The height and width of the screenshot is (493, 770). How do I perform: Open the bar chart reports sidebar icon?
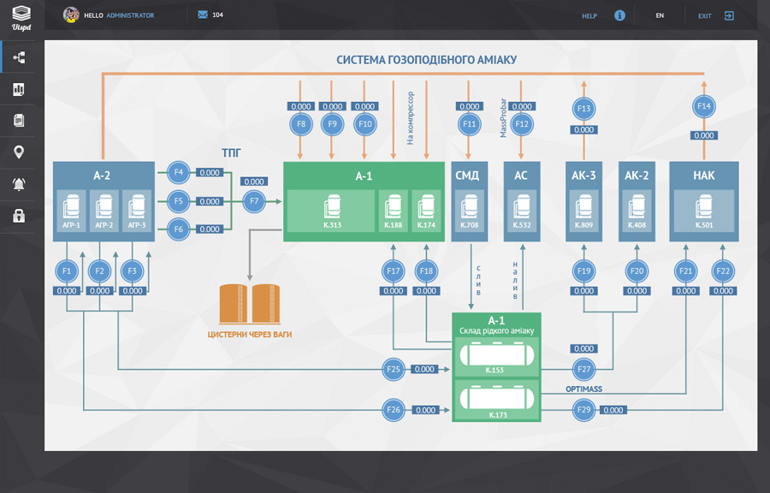click(x=18, y=90)
